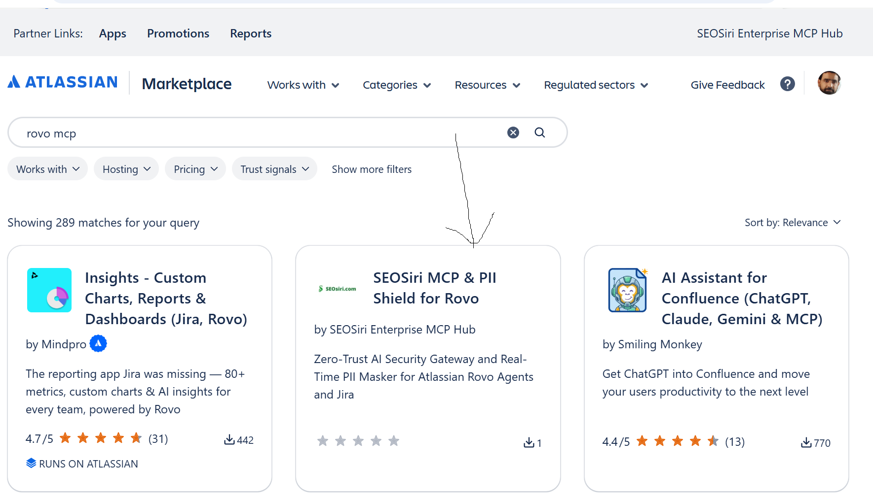Click the download icon showing 770 installs
The width and height of the screenshot is (873, 501).
(x=806, y=442)
